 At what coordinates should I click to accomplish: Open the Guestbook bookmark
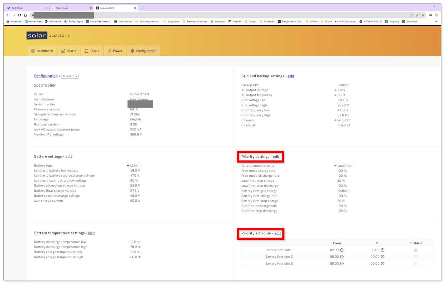(x=410, y=21)
